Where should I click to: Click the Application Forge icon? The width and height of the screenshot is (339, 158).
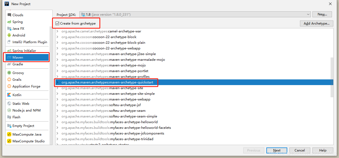point(9,86)
